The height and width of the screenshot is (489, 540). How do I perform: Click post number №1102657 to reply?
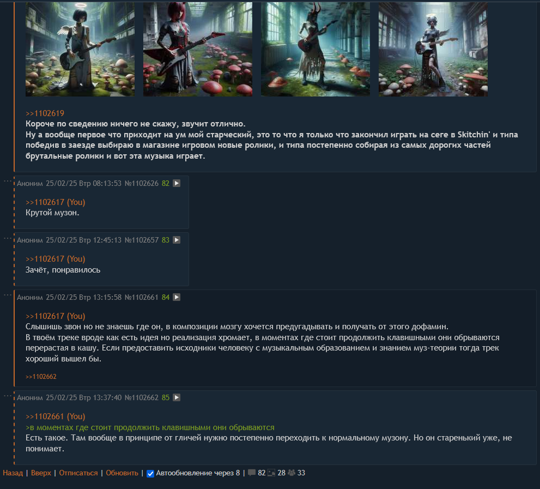pos(142,240)
